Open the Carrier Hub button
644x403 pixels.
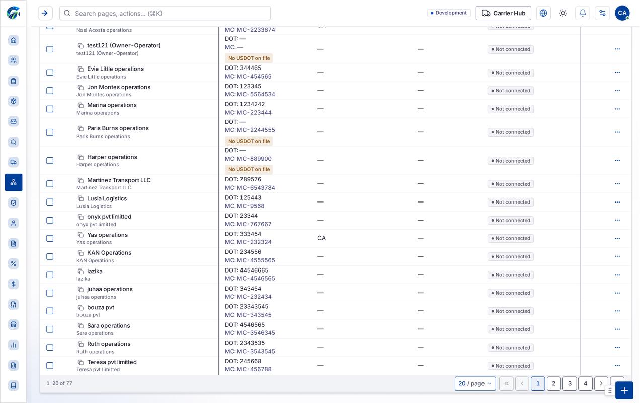[x=504, y=13]
